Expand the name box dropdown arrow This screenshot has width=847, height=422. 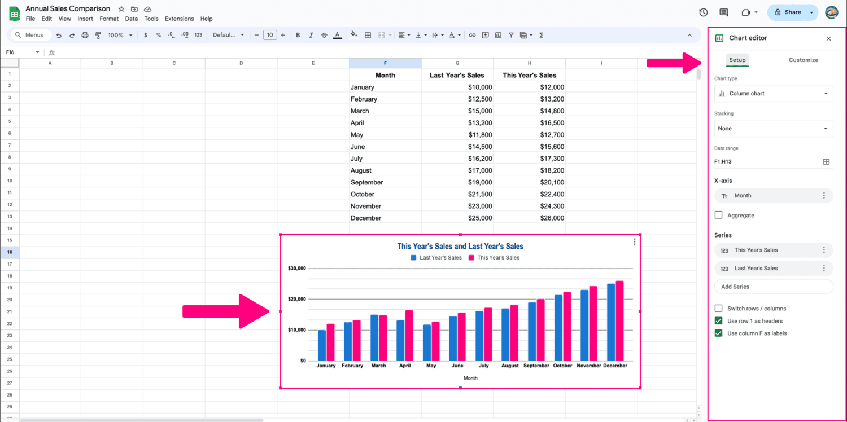coord(37,52)
